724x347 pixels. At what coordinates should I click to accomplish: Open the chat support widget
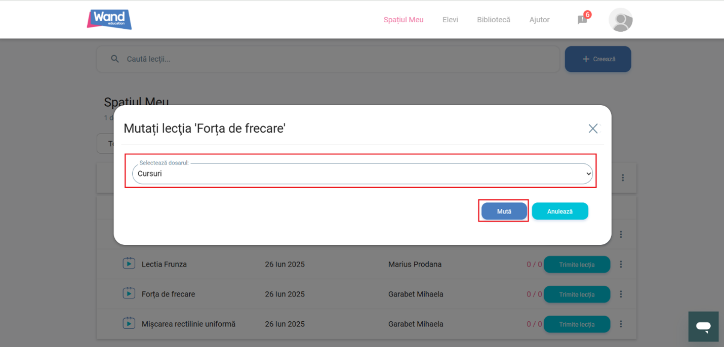[x=703, y=326]
